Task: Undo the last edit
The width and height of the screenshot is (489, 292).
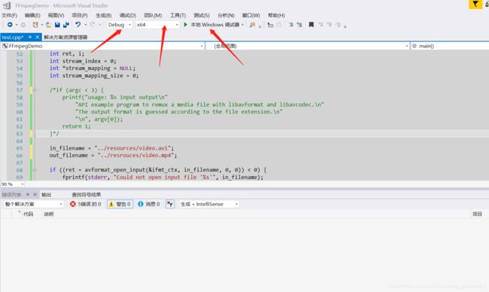Action: [77, 24]
